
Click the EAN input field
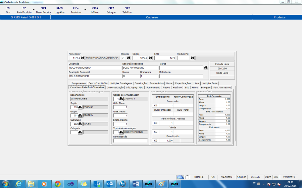(x=165, y=58)
